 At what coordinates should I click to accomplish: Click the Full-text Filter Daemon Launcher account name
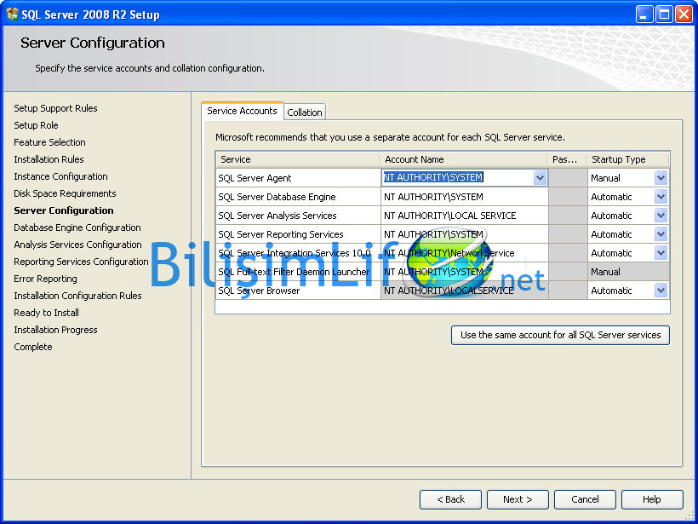tap(464, 272)
